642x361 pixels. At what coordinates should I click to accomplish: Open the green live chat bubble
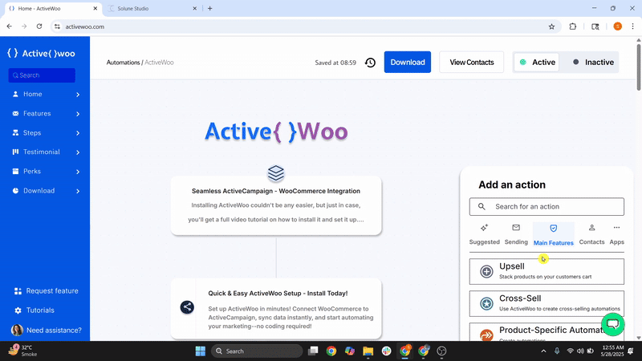(613, 324)
